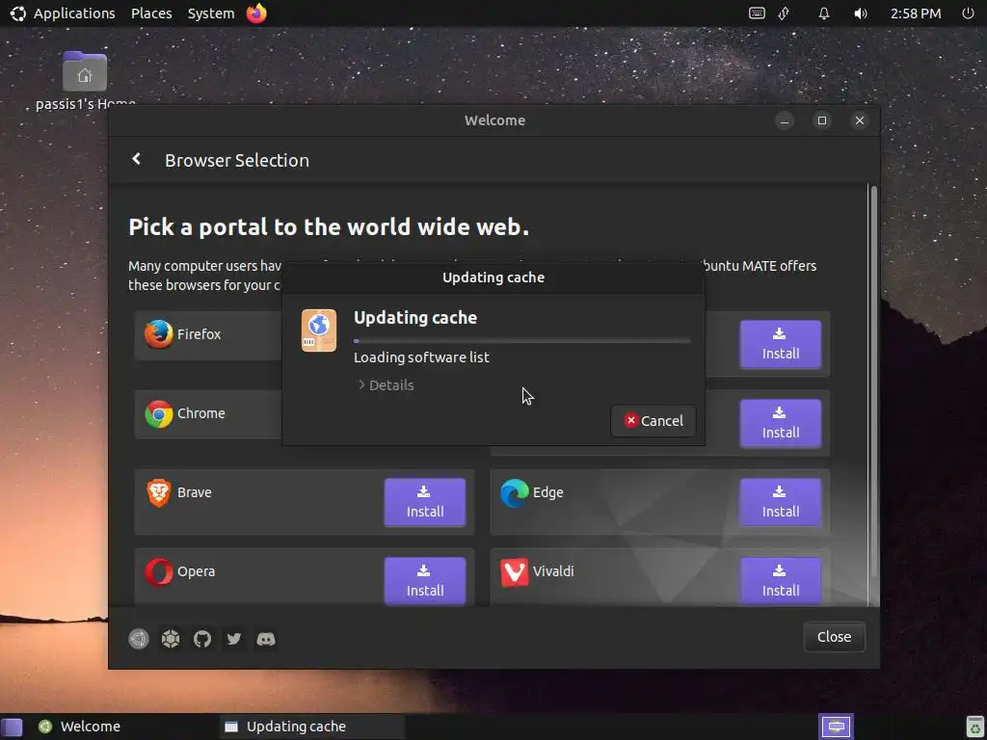Click the Ubuntu MATE logo in the panel

[17, 13]
